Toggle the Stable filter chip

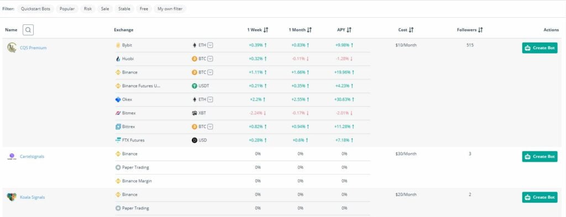(124, 9)
